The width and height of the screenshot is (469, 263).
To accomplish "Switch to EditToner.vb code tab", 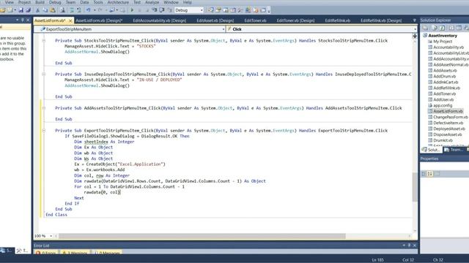I will [255, 20].
